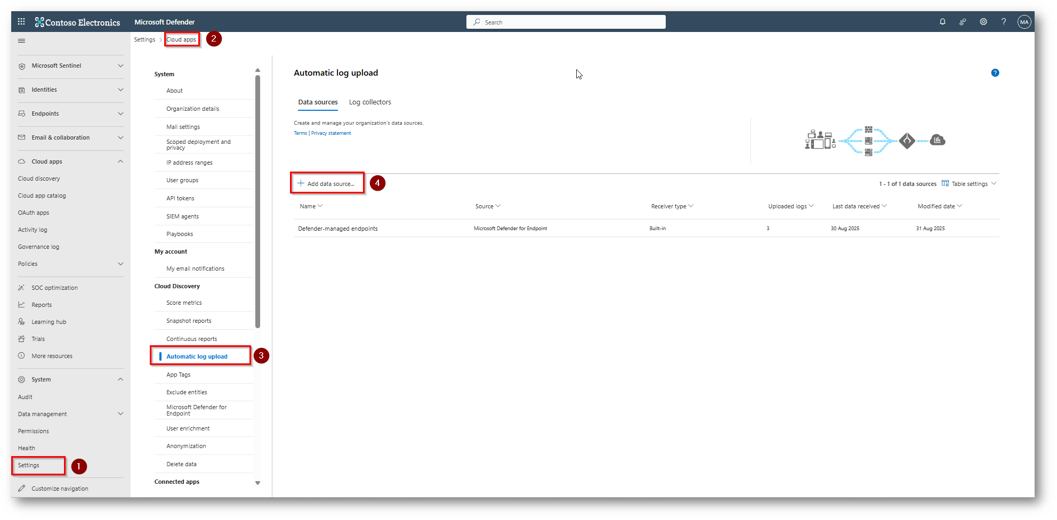Open the help question mark in header
This screenshot has height=520, width=1057.
(x=1004, y=22)
